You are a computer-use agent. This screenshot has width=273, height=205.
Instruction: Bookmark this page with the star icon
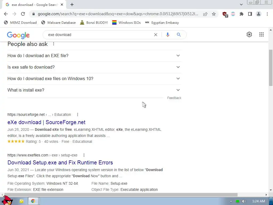pos(214,14)
